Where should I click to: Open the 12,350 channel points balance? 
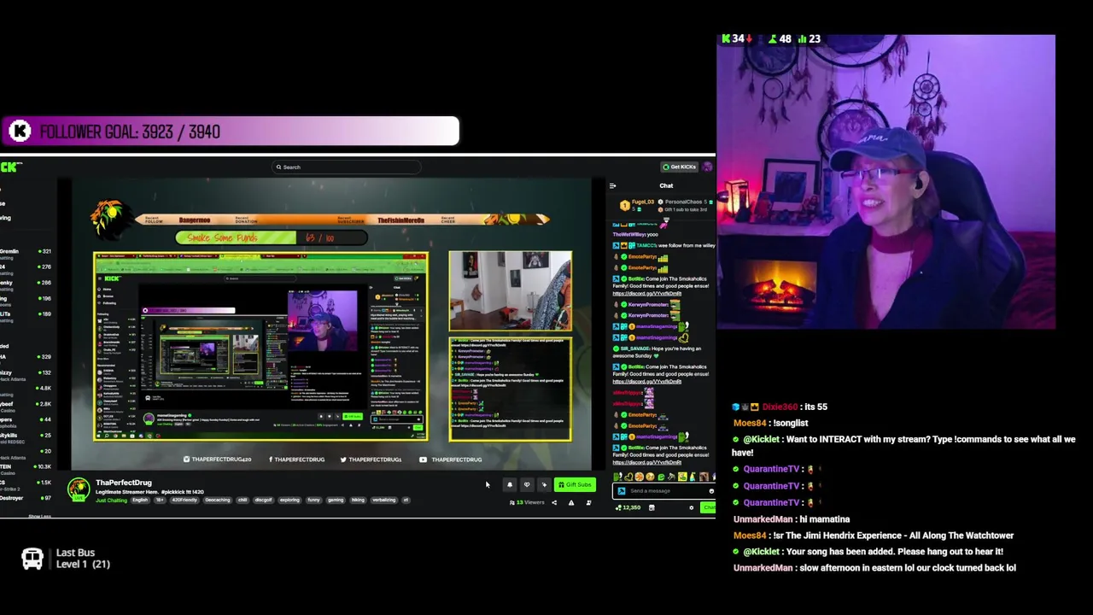628,507
